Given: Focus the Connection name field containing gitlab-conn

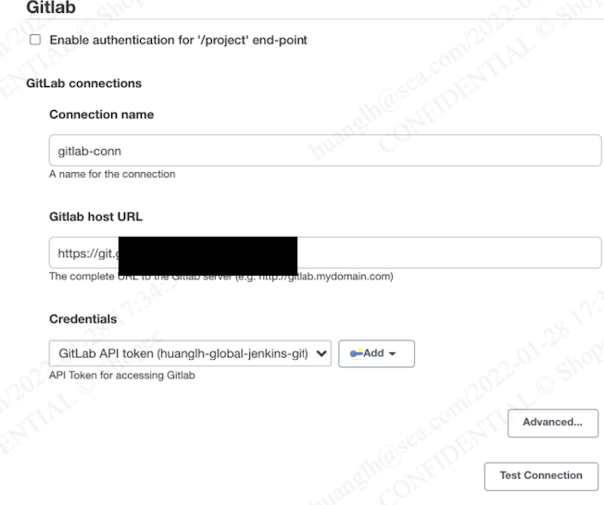Looking at the screenshot, I should [x=324, y=151].
